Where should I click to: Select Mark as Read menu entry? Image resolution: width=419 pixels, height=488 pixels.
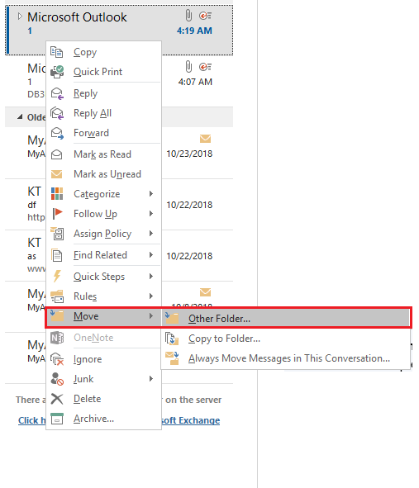[103, 154]
